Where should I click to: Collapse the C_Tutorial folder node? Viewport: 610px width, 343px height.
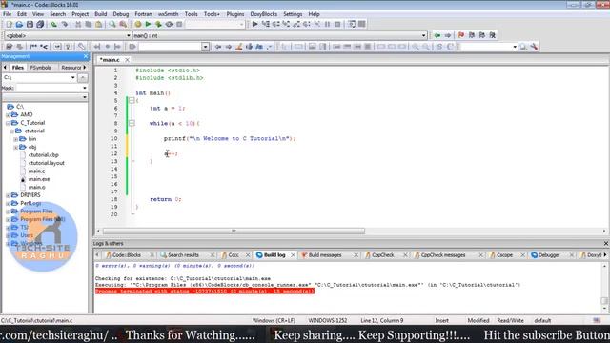8,123
